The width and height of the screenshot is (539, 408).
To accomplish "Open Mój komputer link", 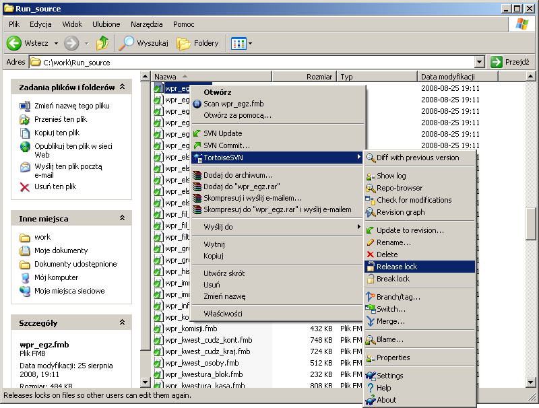I will pos(56,277).
